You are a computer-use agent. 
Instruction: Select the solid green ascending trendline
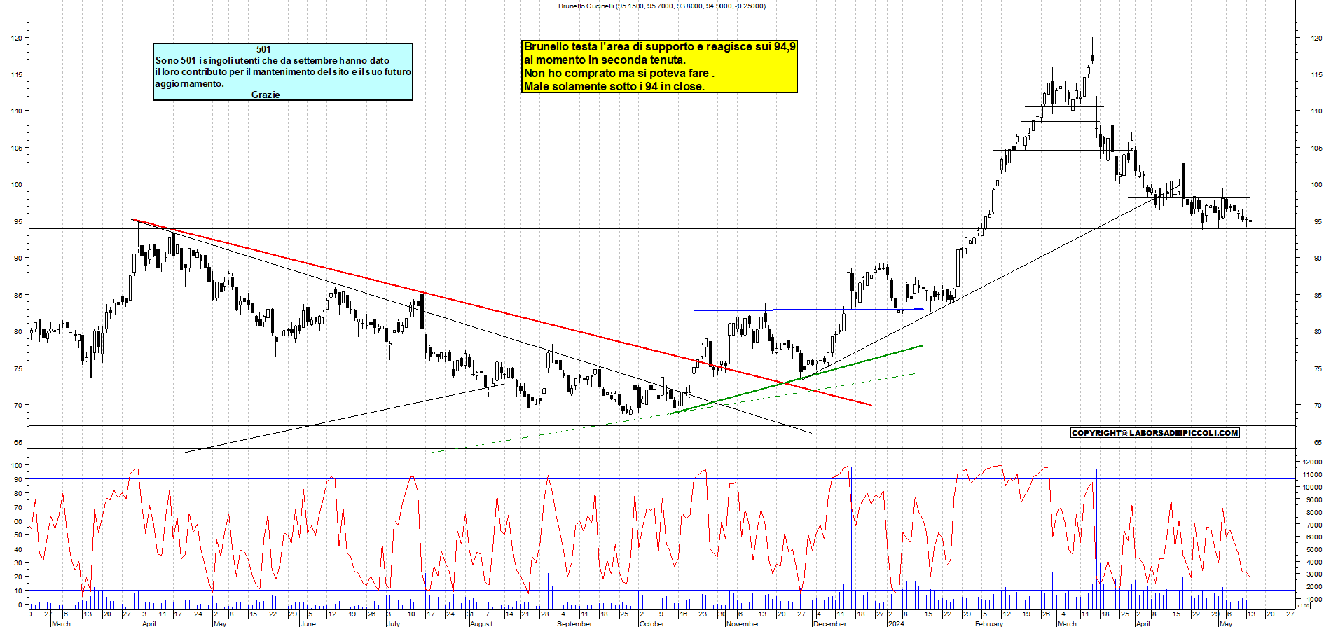point(797,379)
